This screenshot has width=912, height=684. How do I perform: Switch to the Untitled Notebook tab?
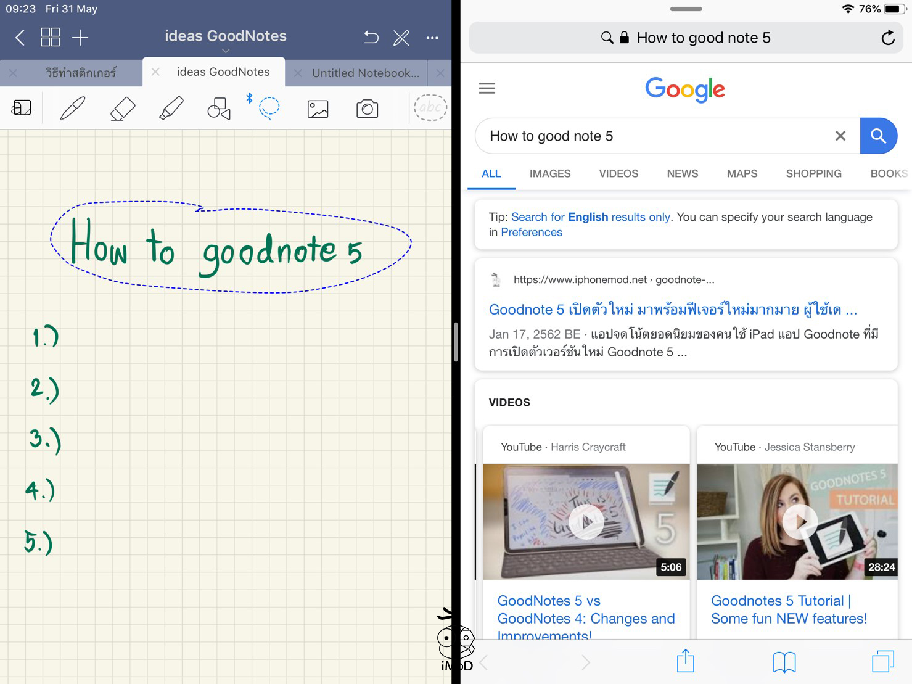365,73
